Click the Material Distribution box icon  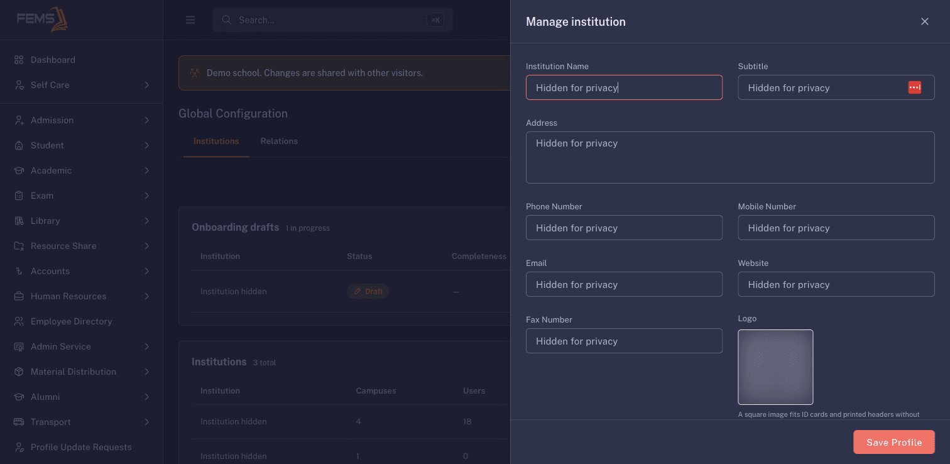(19, 372)
